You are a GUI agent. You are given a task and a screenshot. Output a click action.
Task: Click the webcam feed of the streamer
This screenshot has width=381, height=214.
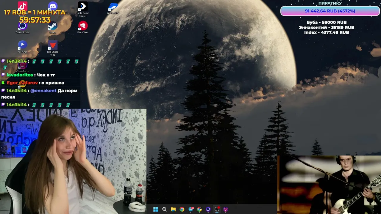tap(73, 161)
